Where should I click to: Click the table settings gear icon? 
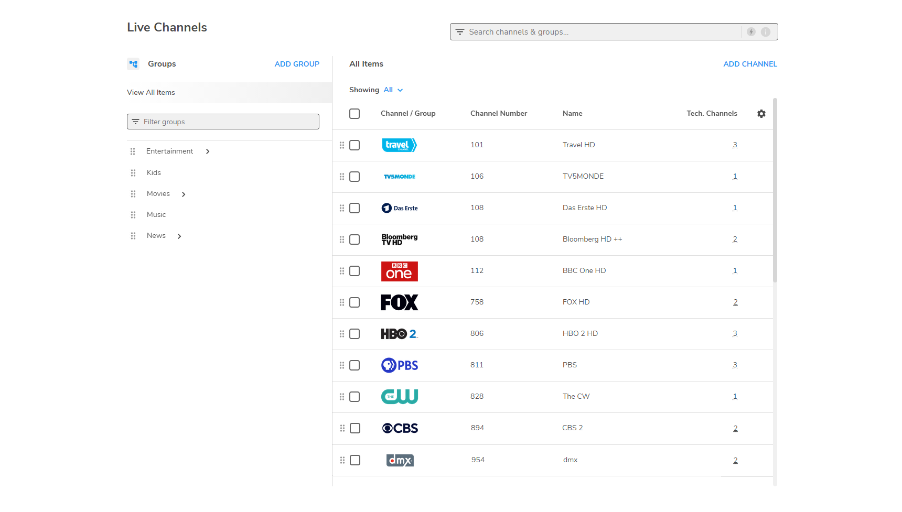(x=761, y=114)
